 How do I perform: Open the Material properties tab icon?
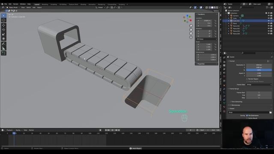click(x=224, y=107)
